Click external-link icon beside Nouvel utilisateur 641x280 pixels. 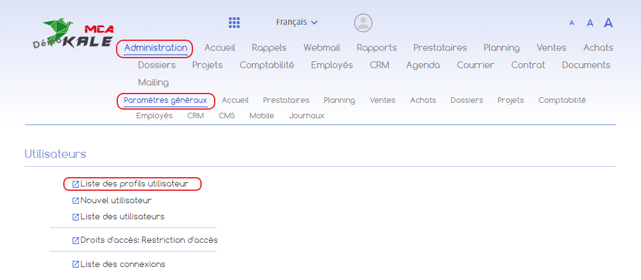[x=76, y=201]
